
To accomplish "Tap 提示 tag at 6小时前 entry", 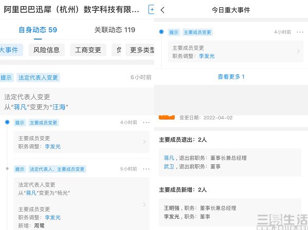I will (x=6, y=78).
